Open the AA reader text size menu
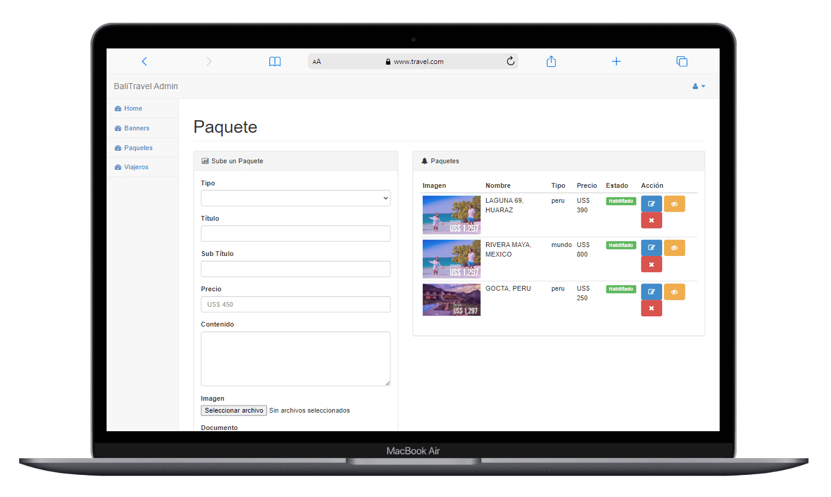The image size is (831, 497). coord(317,62)
